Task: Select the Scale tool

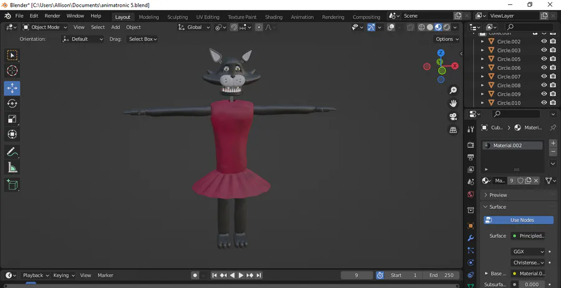Action: click(x=12, y=119)
